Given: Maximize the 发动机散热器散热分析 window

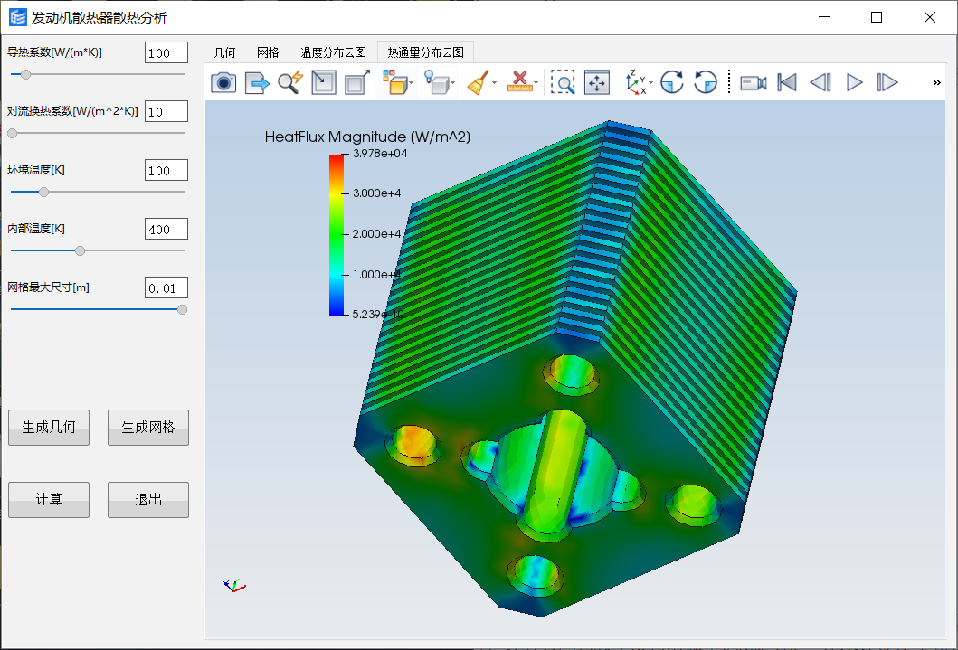Looking at the screenshot, I should point(877,17).
